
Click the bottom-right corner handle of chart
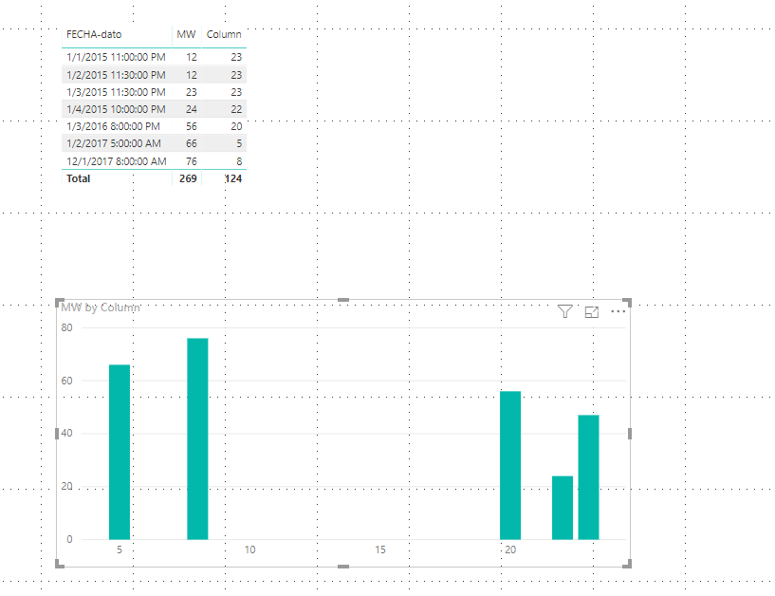point(627,564)
